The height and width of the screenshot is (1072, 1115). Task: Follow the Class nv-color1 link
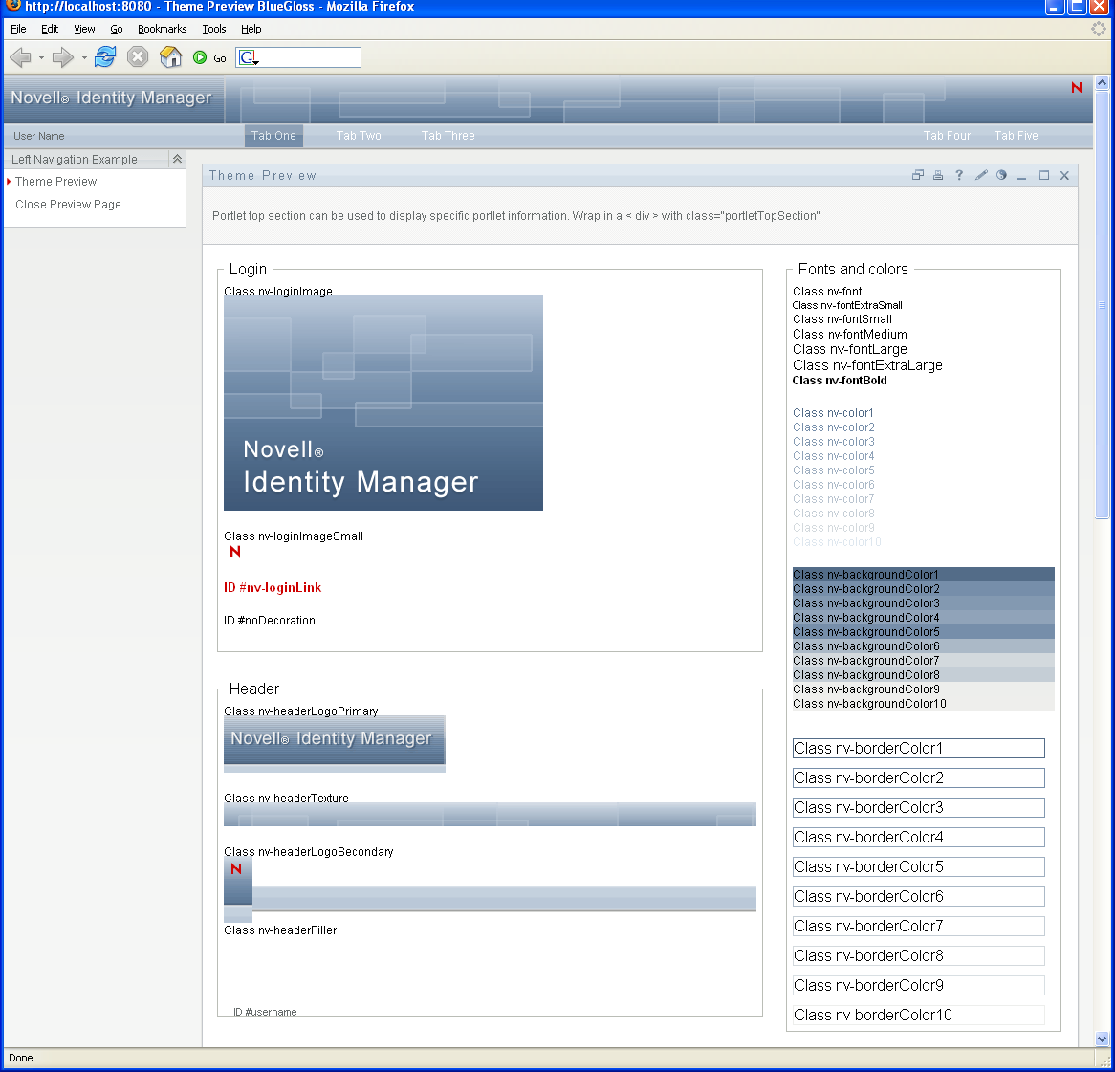point(833,412)
